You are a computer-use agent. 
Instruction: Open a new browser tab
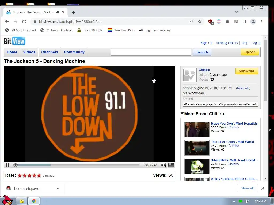73,12
